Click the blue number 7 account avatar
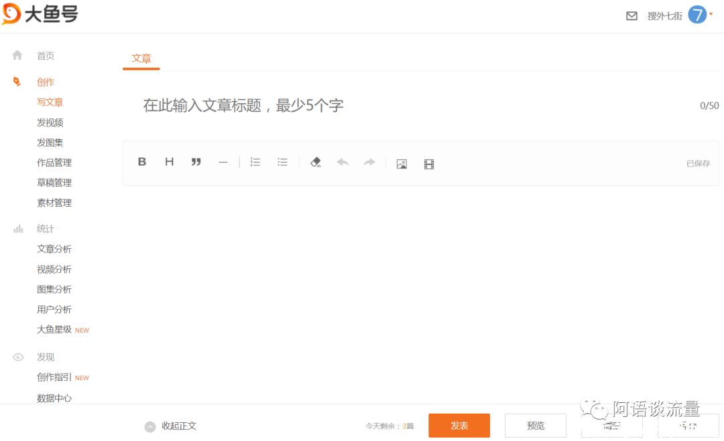 pos(697,15)
